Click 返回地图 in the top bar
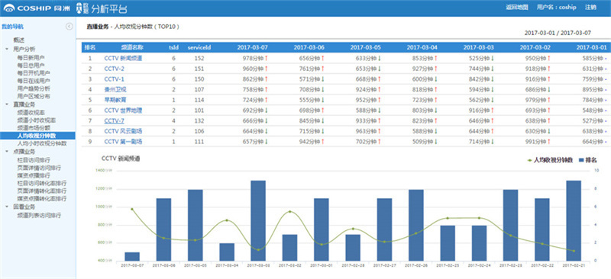 coord(517,8)
